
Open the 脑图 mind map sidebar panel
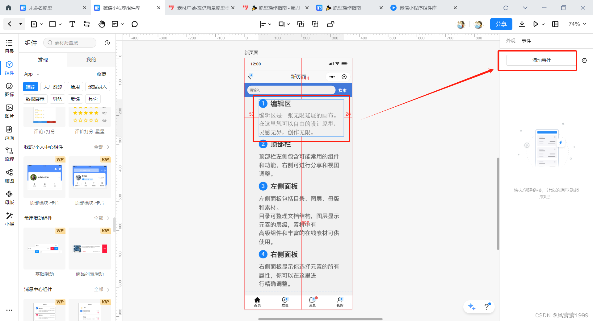click(9, 176)
